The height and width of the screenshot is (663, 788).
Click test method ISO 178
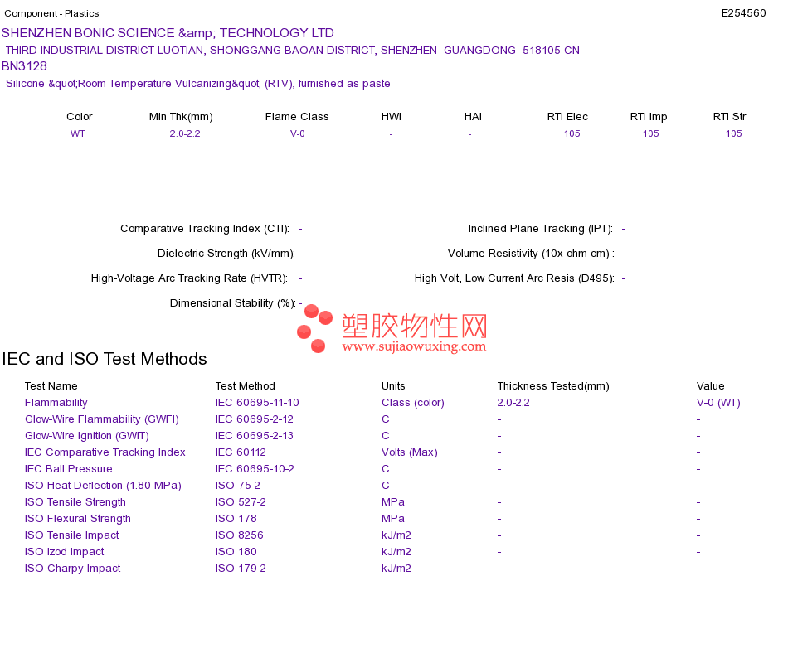pos(236,518)
